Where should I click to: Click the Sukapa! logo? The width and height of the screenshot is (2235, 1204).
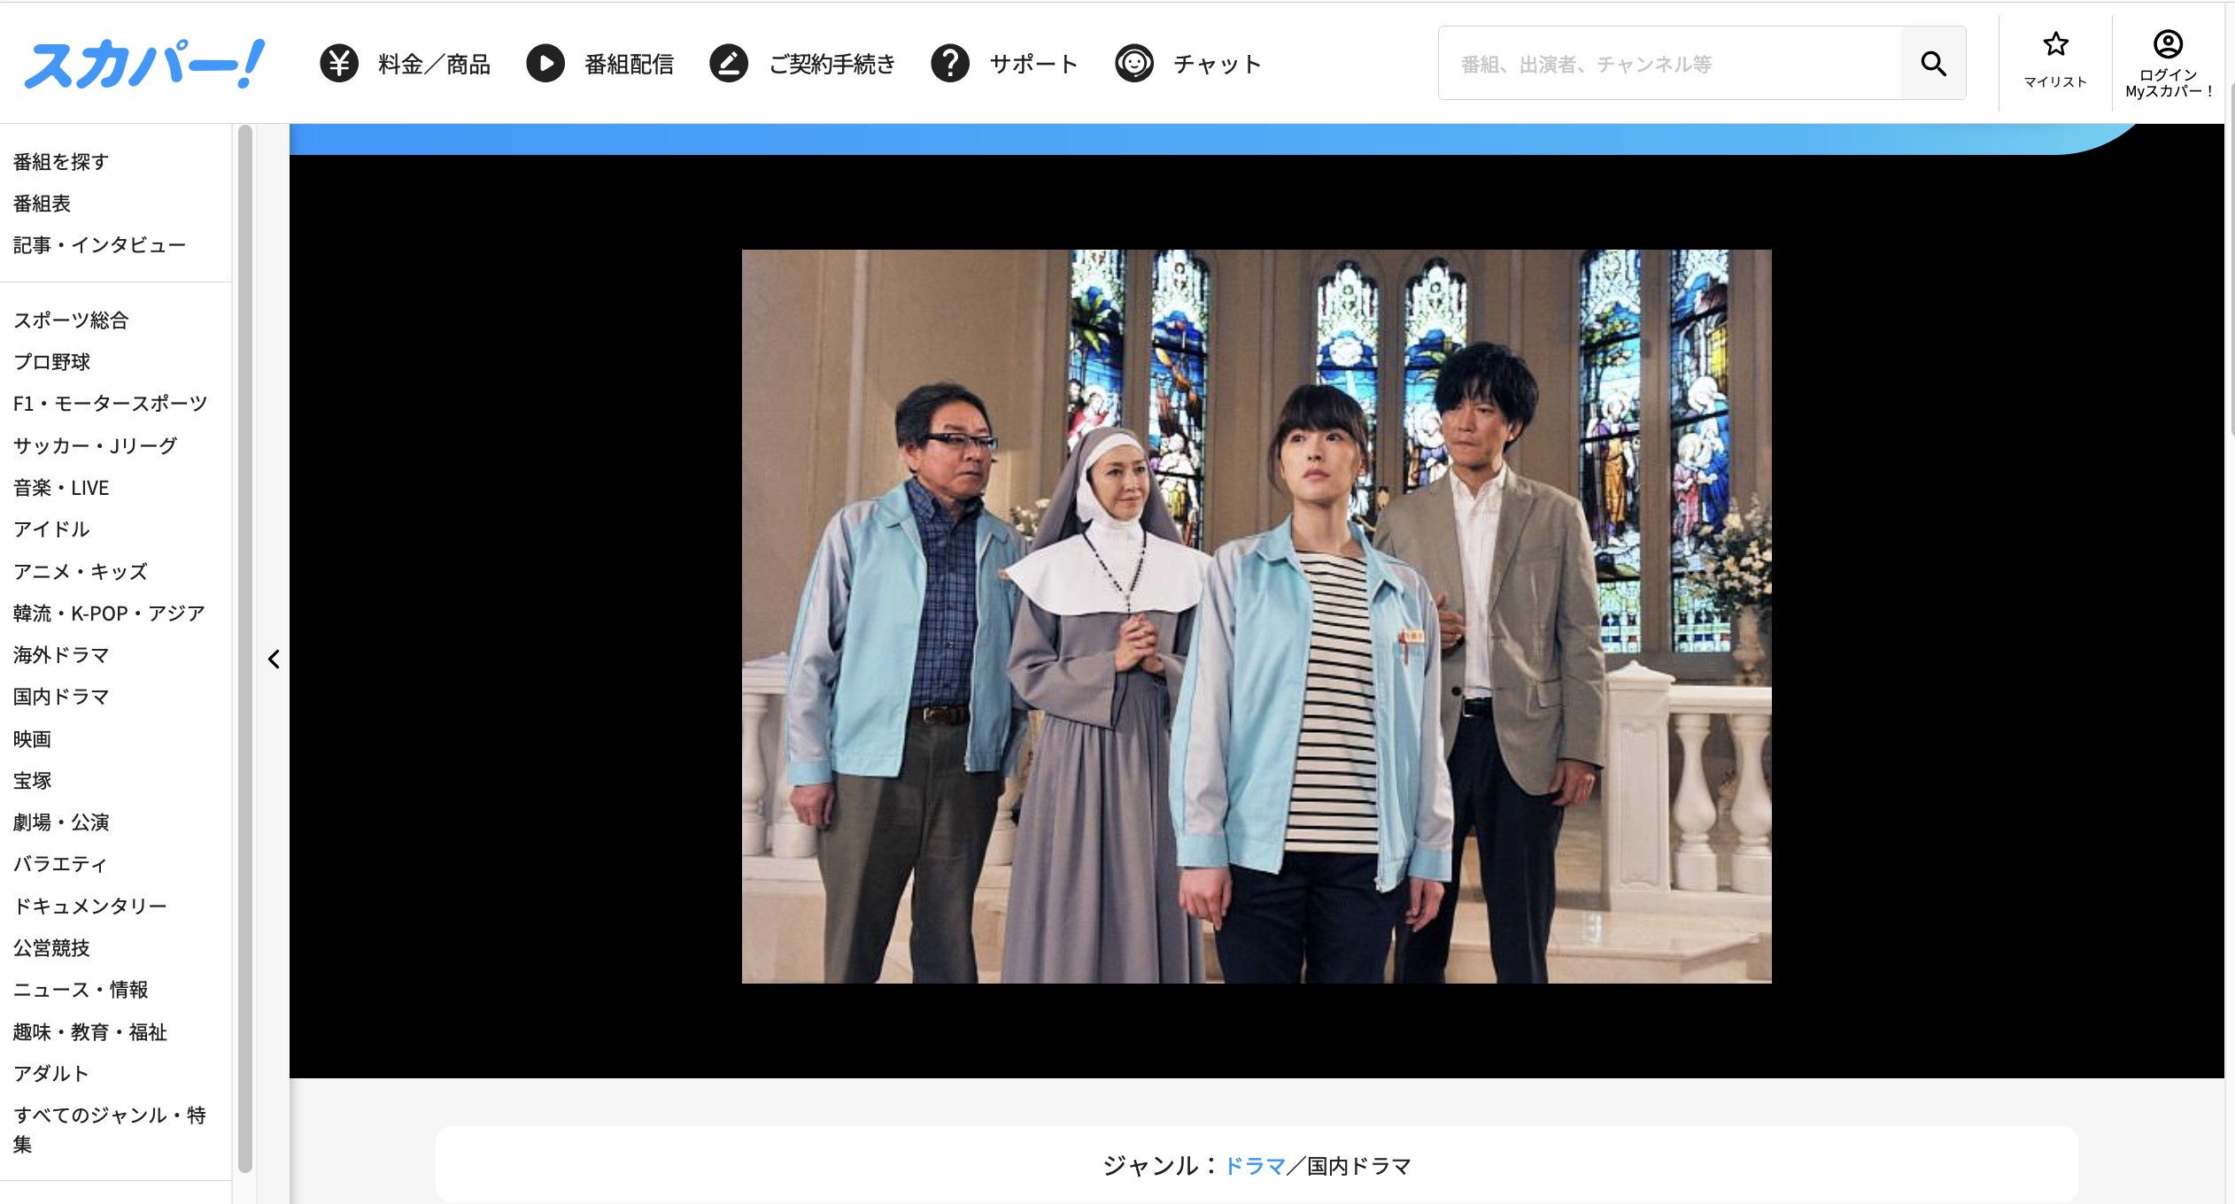tap(144, 64)
